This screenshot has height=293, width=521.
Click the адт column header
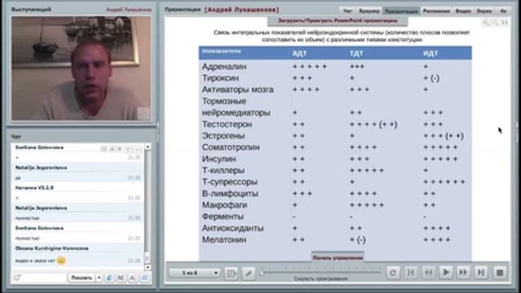point(300,53)
